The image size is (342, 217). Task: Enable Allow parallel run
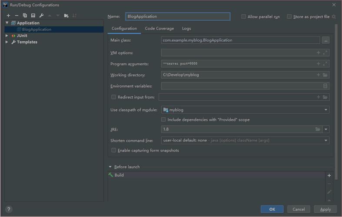pos(243,16)
